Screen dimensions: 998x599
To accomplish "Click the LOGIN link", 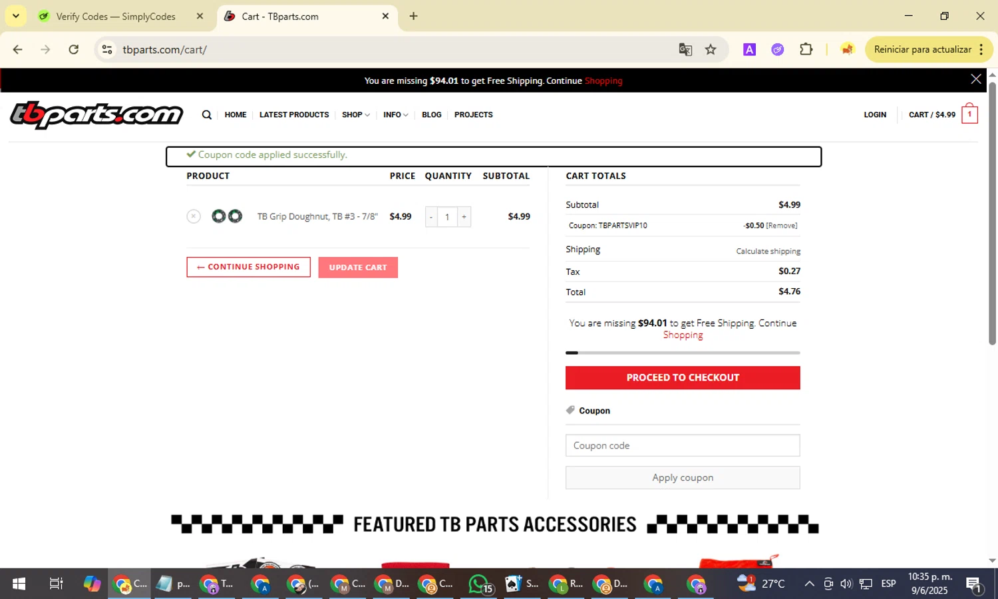I will tap(875, 114).
